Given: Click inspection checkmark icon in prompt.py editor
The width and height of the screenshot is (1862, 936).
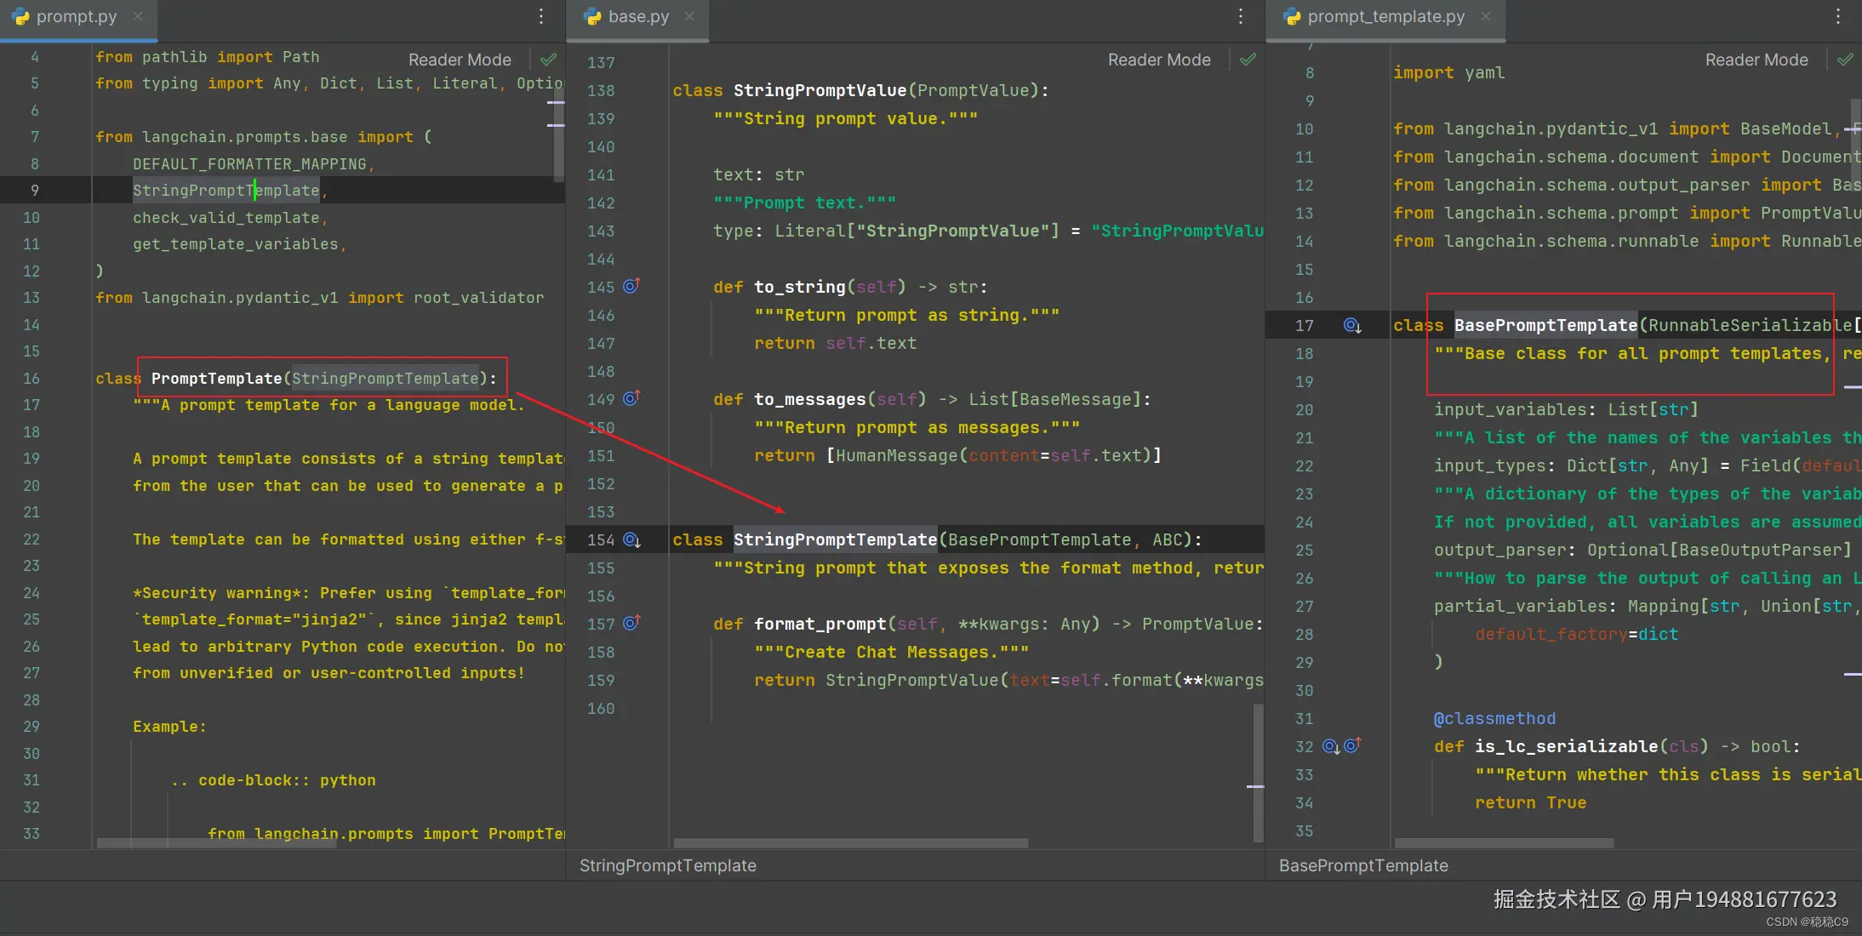Looking at the screenshot, I should (549, 60).
